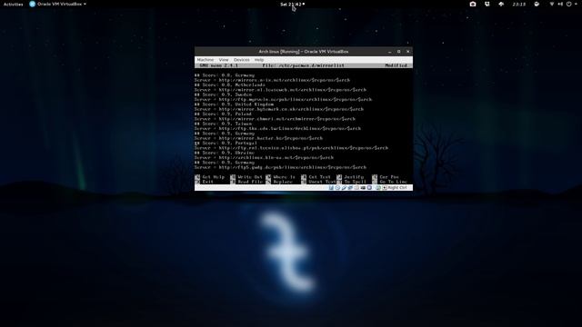
Task: Click the To Spell shortcut in nano
Action: click(351, 182)
